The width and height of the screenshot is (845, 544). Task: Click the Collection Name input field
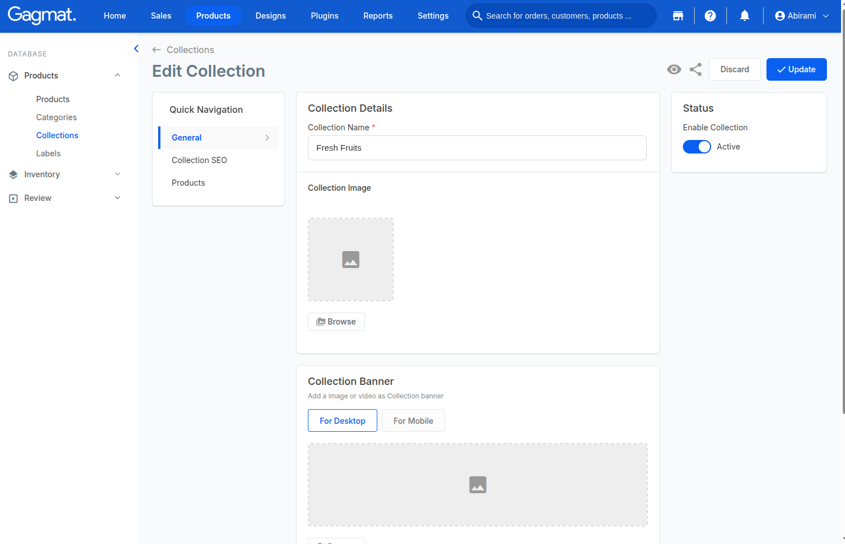477,148
